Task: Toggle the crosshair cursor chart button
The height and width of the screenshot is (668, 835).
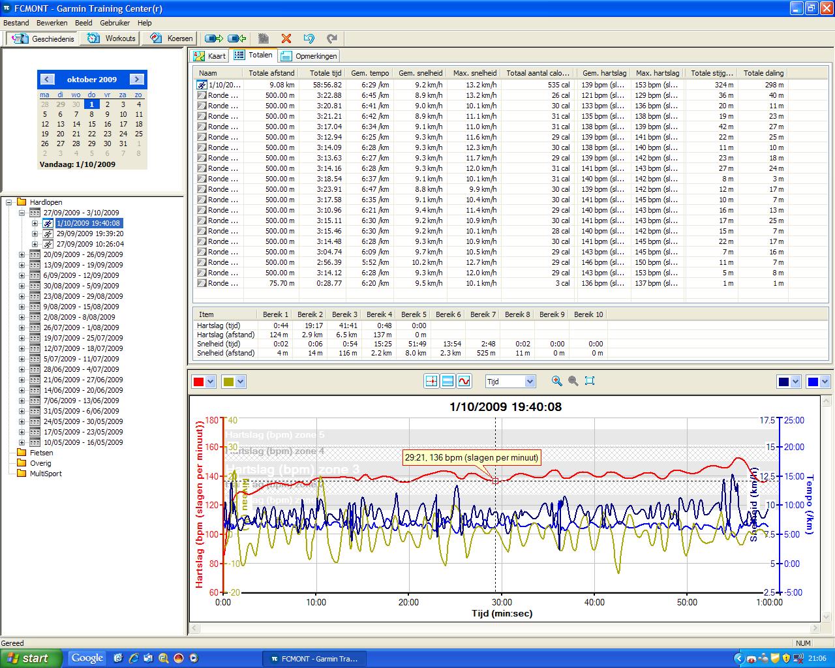Action: [x=431, y=381]
